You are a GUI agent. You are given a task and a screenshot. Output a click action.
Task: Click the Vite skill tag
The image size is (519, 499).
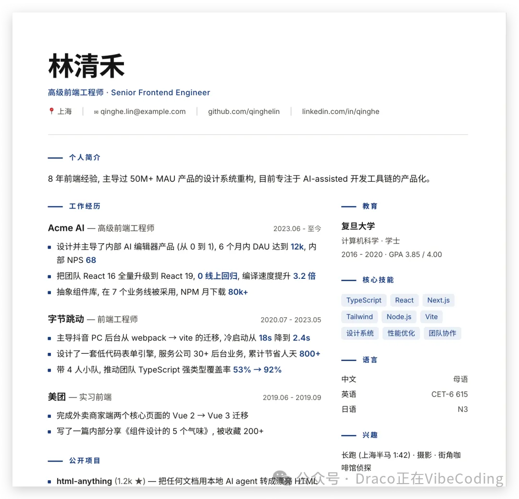click(x=431, y=316)
